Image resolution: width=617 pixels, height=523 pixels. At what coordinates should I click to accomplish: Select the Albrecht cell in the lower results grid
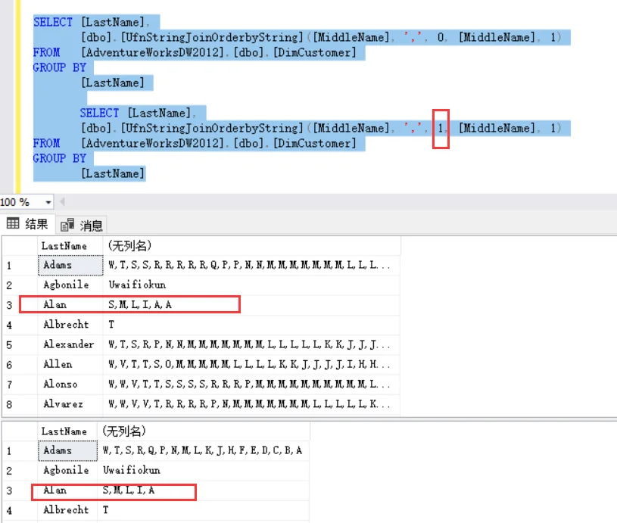tap(67, 510)
